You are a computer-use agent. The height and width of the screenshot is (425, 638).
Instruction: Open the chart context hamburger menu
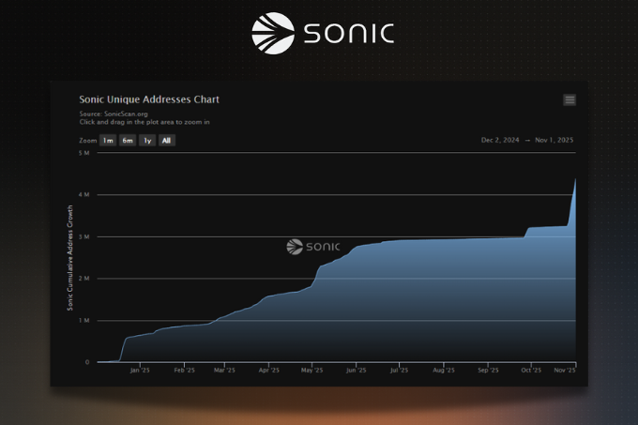(x=570, y=100)
